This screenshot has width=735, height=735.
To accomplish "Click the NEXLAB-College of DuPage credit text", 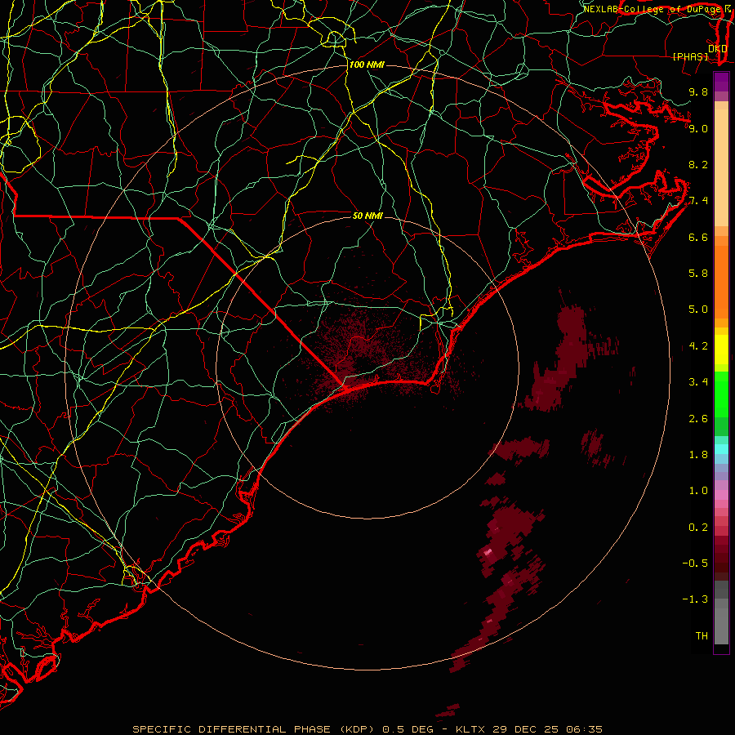I will coord(654,9).
